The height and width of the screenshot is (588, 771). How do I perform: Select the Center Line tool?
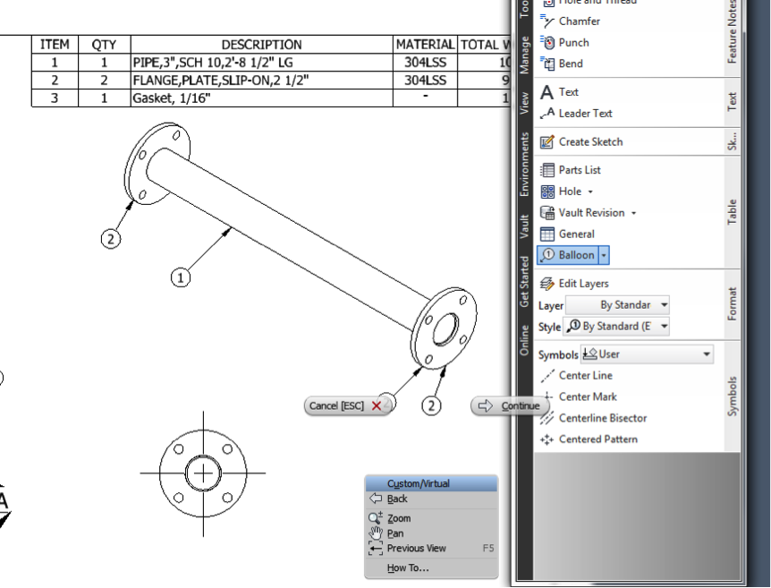(576, 375)
